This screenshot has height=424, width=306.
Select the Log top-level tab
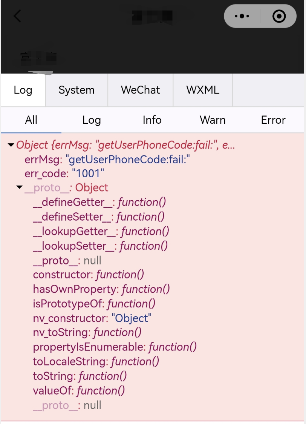click(23, 90)
